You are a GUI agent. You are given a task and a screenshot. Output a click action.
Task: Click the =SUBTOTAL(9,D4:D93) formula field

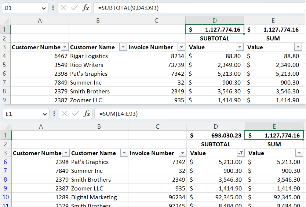pos(200,8)
